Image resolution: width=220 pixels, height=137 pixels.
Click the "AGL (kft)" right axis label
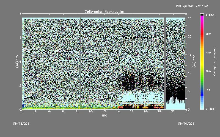coord(194,61)
